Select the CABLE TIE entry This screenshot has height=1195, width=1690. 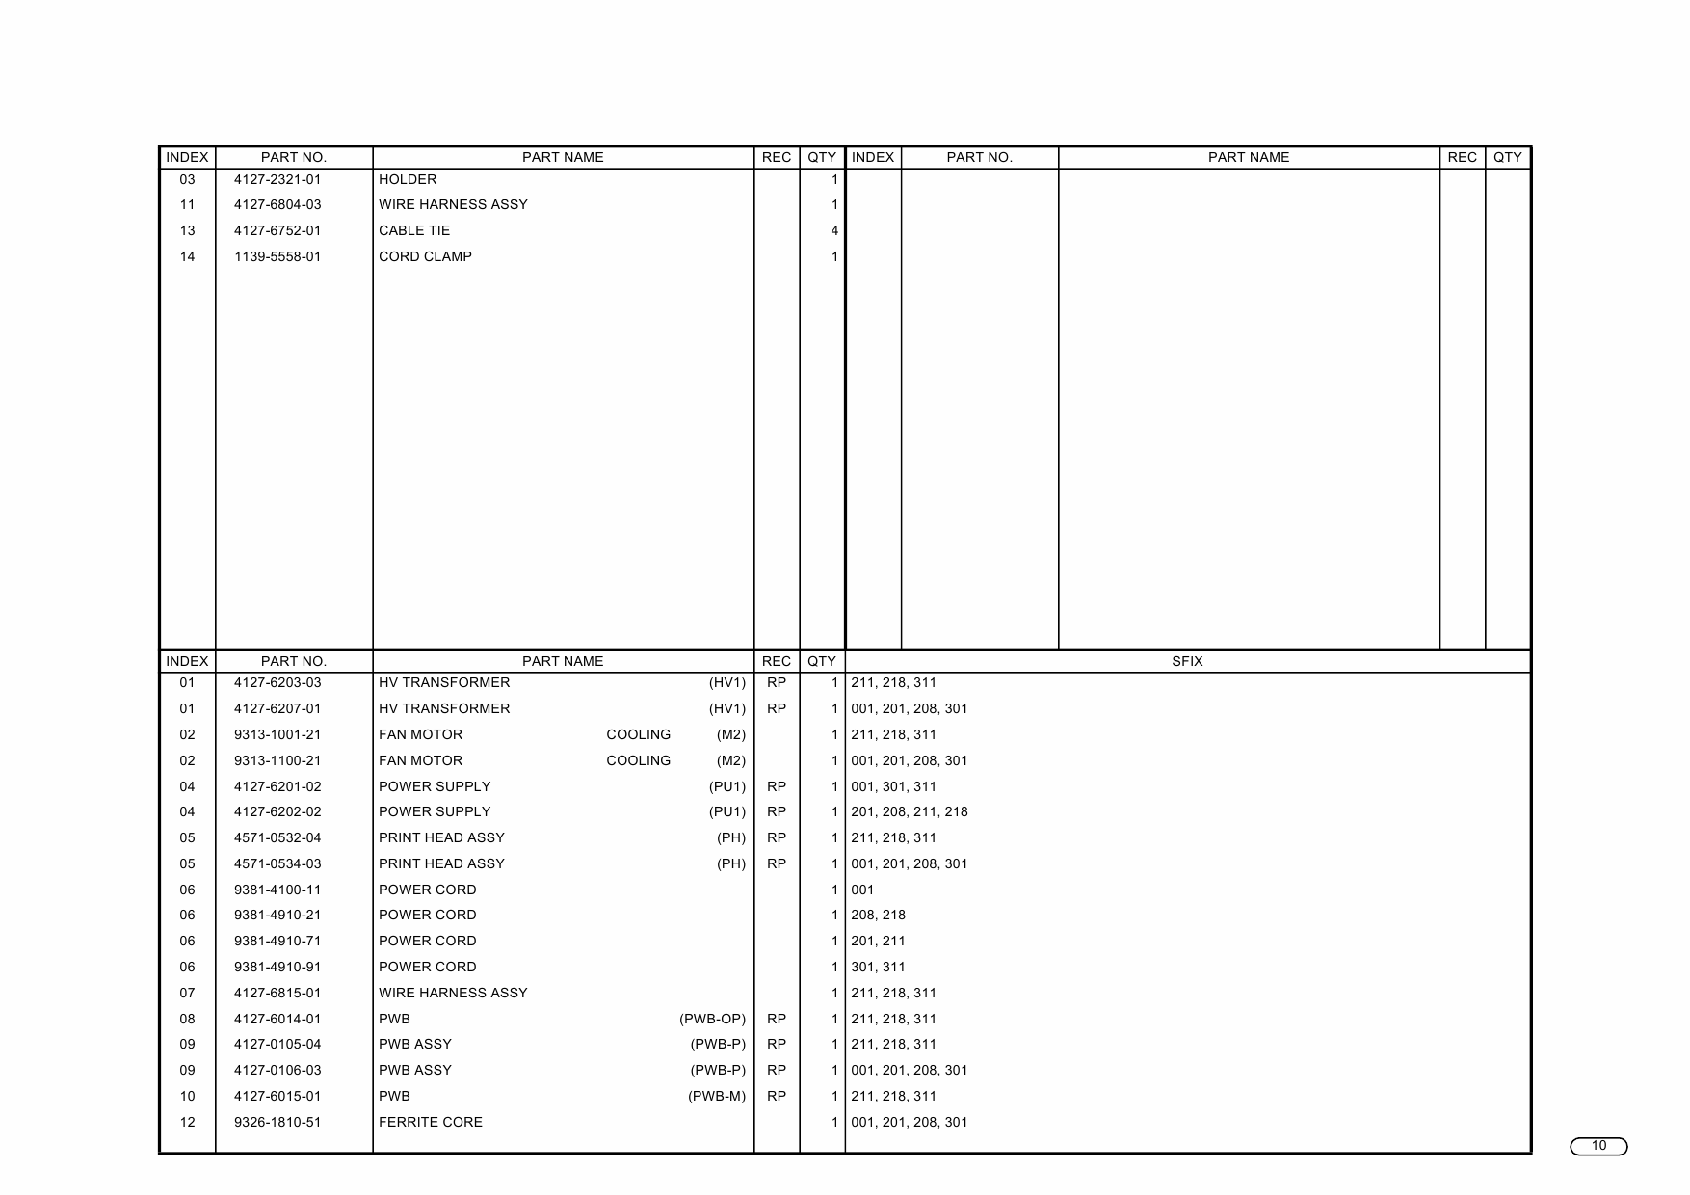(x=414, y=230)
